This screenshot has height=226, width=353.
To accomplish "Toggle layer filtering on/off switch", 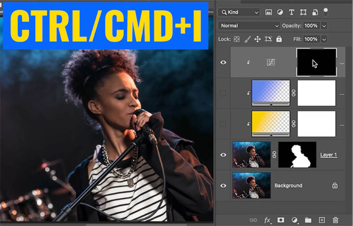I will click(x=326, y=12).
